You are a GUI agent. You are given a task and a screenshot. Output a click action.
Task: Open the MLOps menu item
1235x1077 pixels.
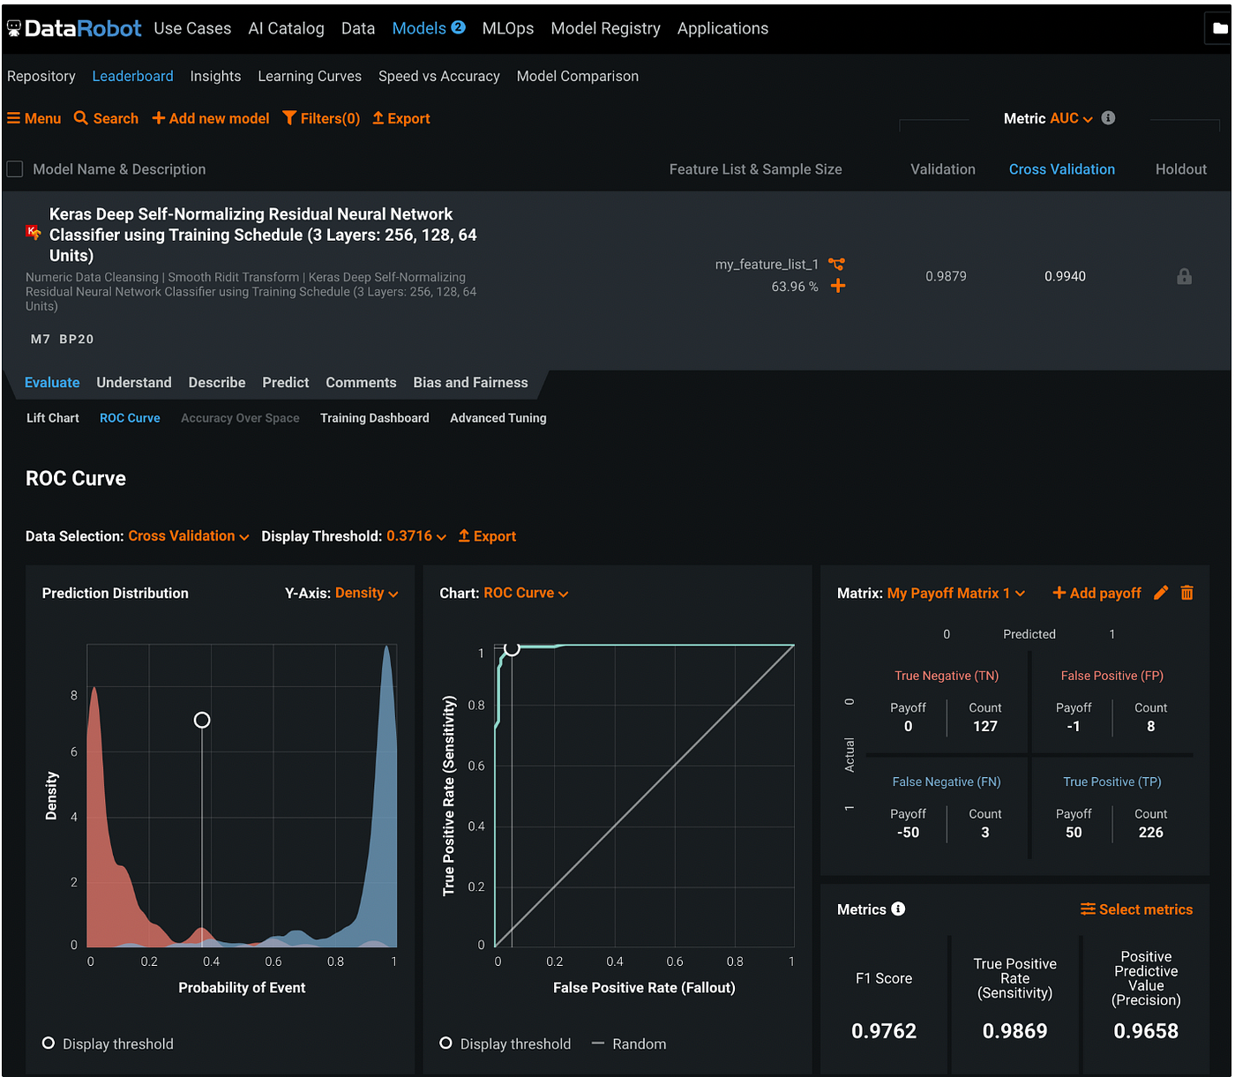pos(508,28)
